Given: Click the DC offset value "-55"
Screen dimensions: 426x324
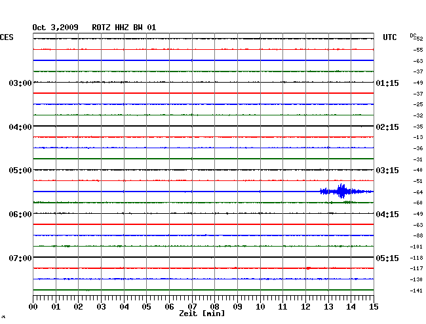Looking at the screenshot, I should click(x=418, y=50).
